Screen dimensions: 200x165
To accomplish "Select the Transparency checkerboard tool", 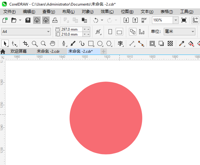I will (x=170, y=43).
